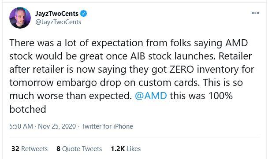Follow the @AMD mention link
Screen dimensions: 272x159
point(151,96)
